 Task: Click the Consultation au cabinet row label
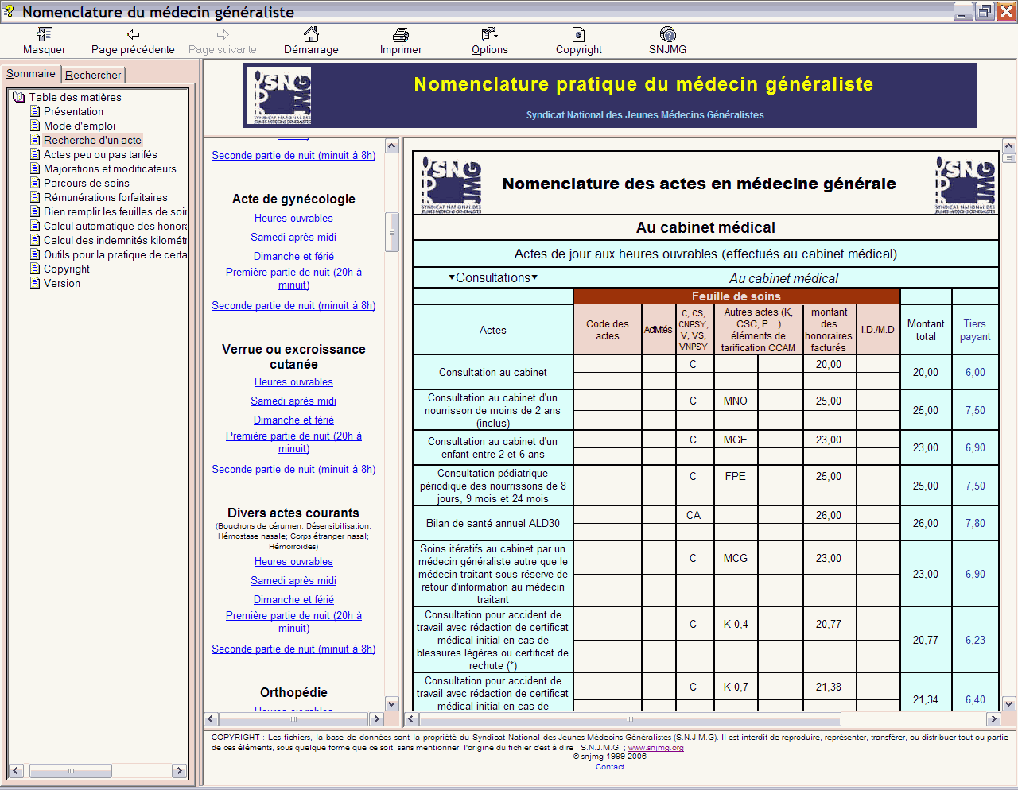point(493,372)
